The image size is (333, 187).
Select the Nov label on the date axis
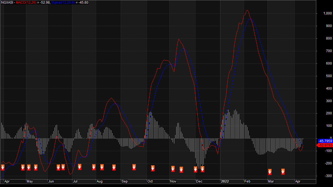click(x=173, y=181)
